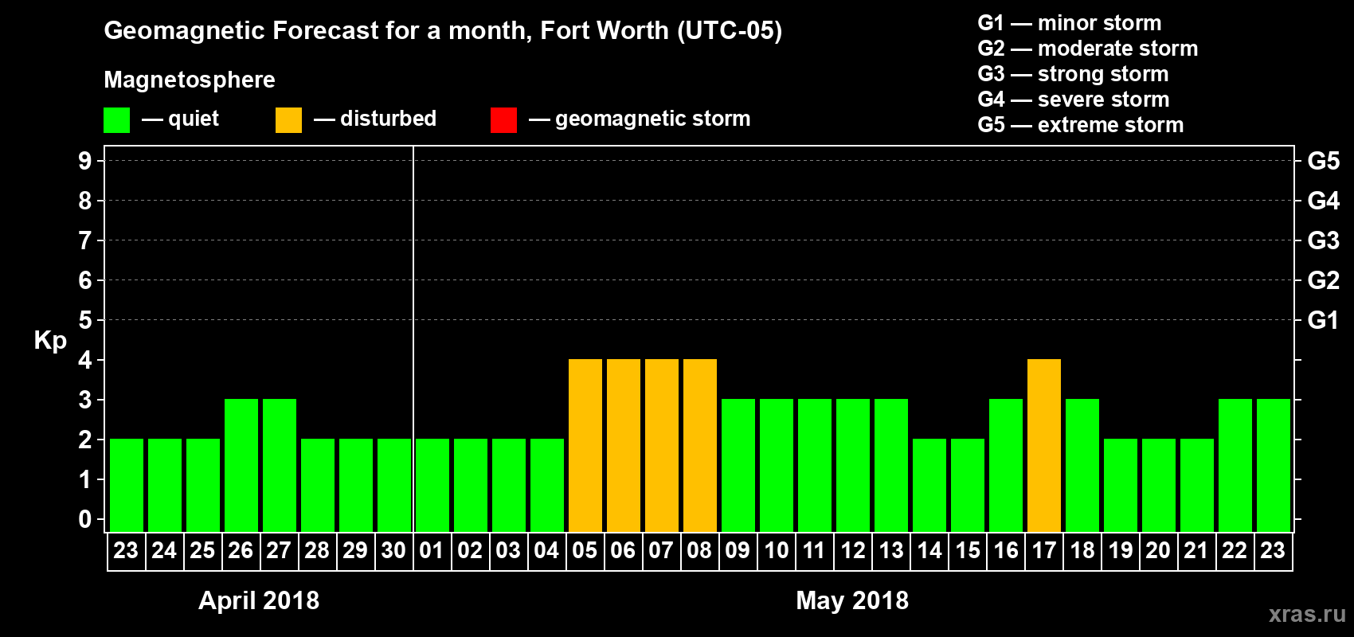The height and width of the screenshot is (637, 1354).
Task: Click the date label '02' in May
Action: click(x=470, y=550)
